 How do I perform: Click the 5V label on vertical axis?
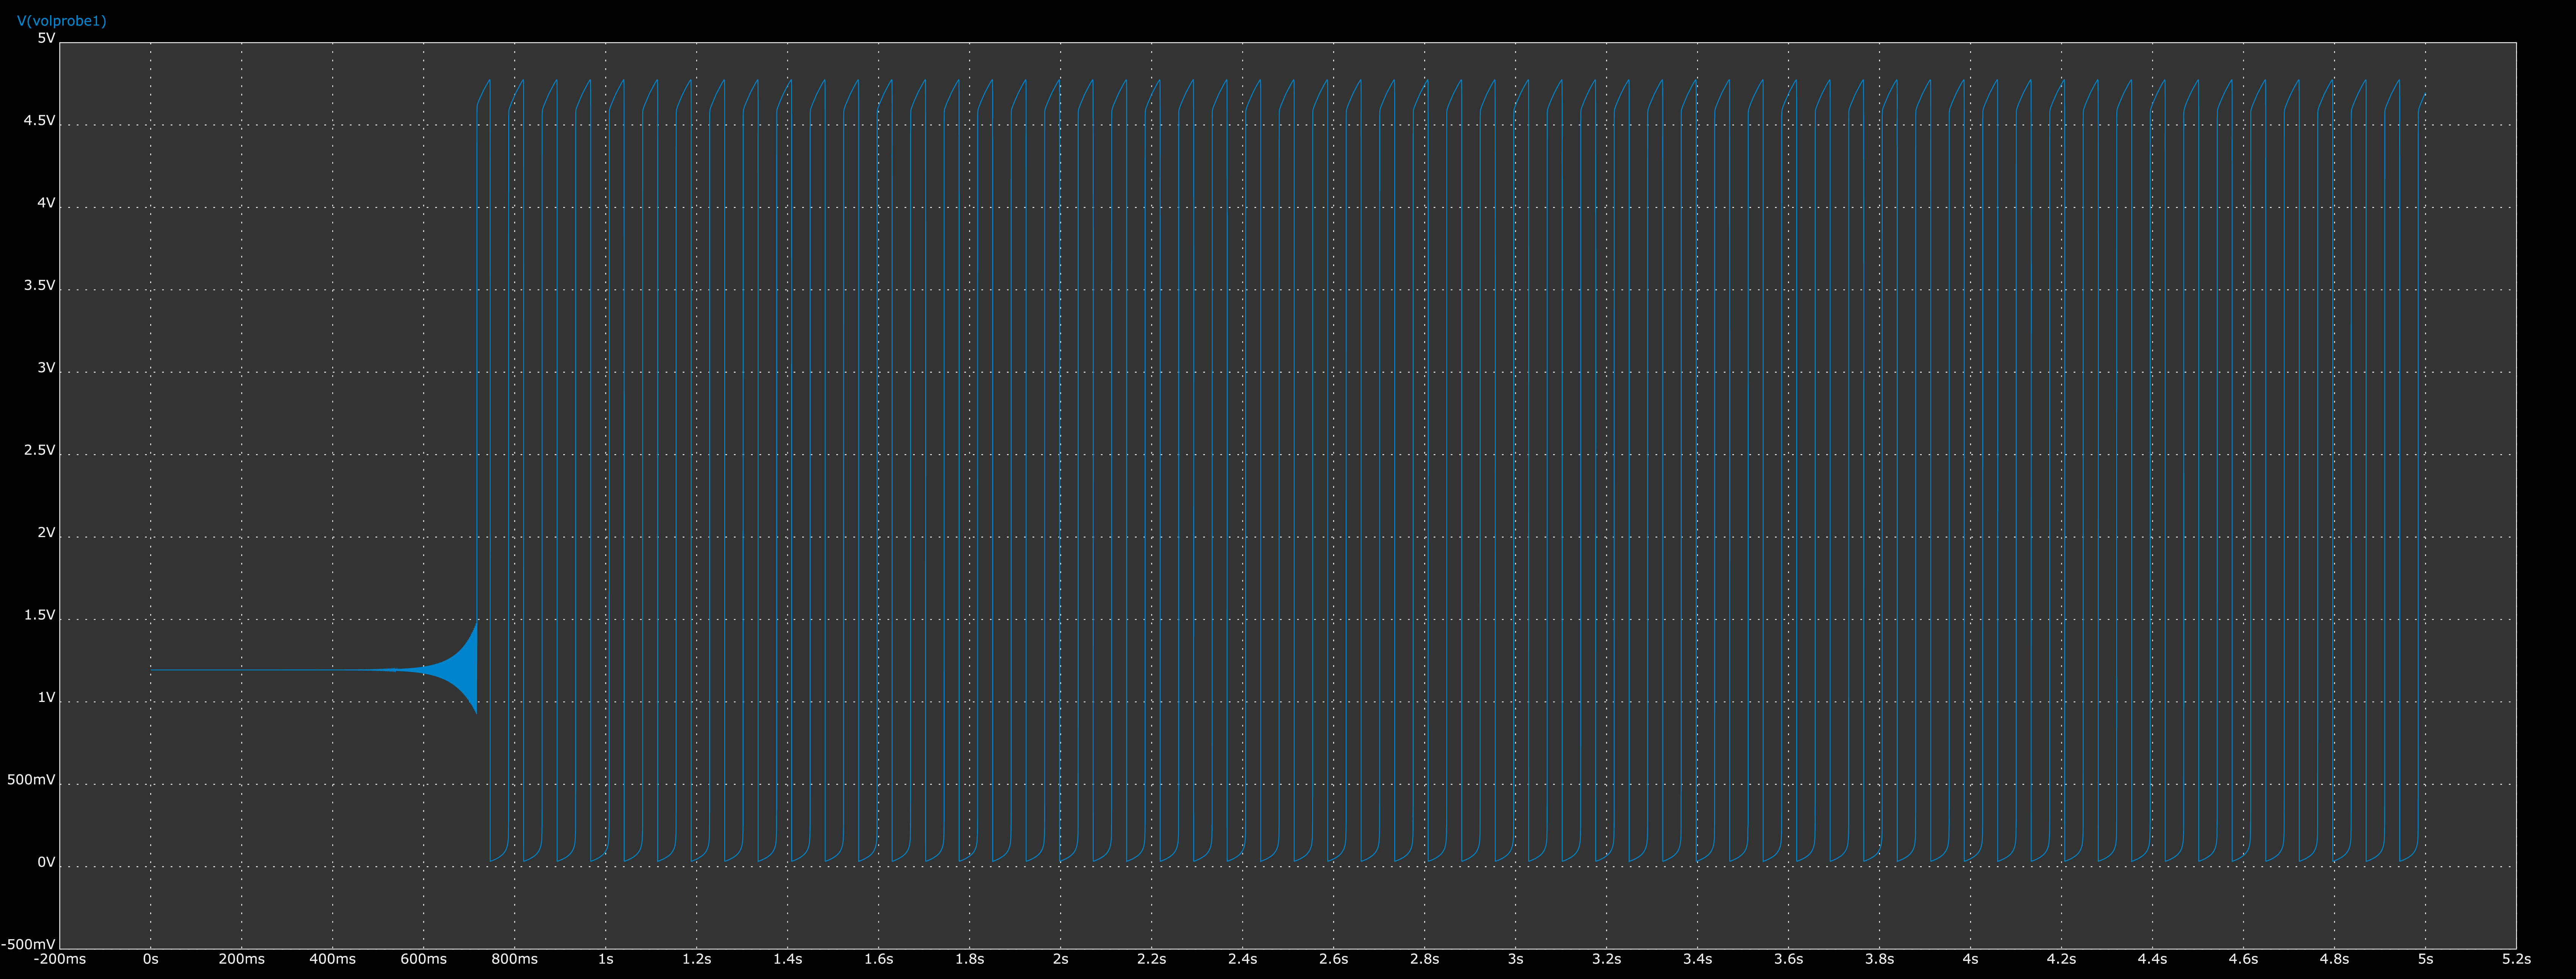(46, 38)
